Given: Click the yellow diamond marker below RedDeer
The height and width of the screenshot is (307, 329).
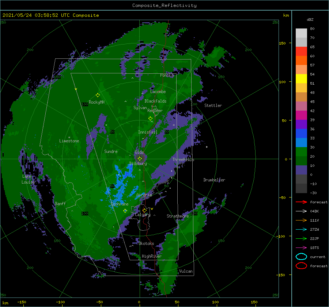Looking at the screenshot, I should coord(150,119).
